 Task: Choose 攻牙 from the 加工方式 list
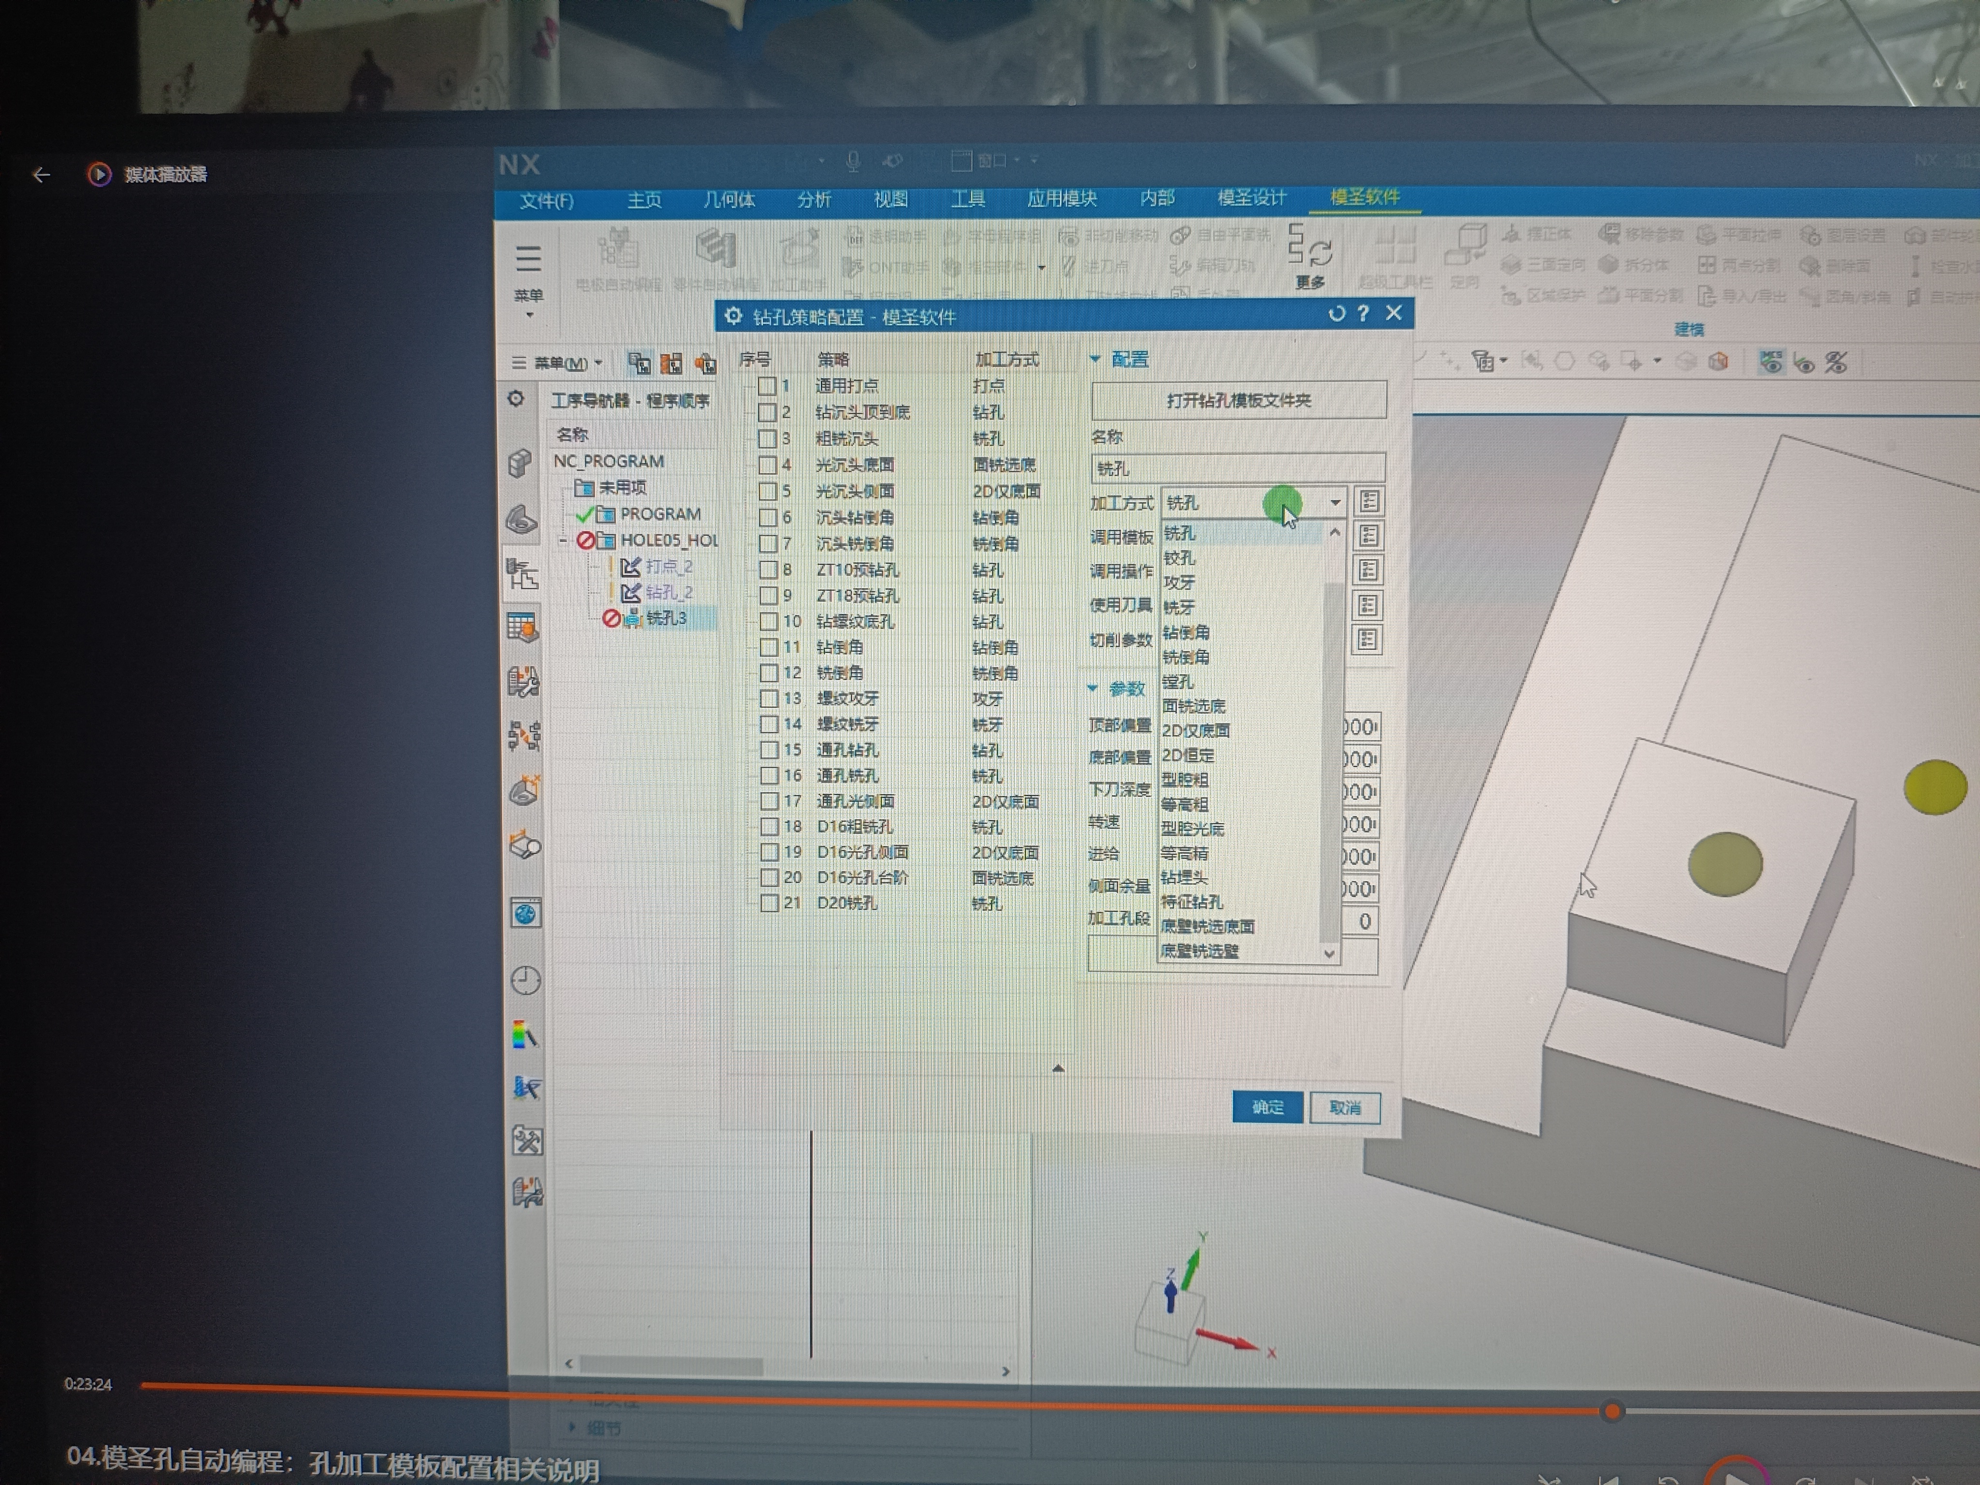click(x=1179, y=582)
